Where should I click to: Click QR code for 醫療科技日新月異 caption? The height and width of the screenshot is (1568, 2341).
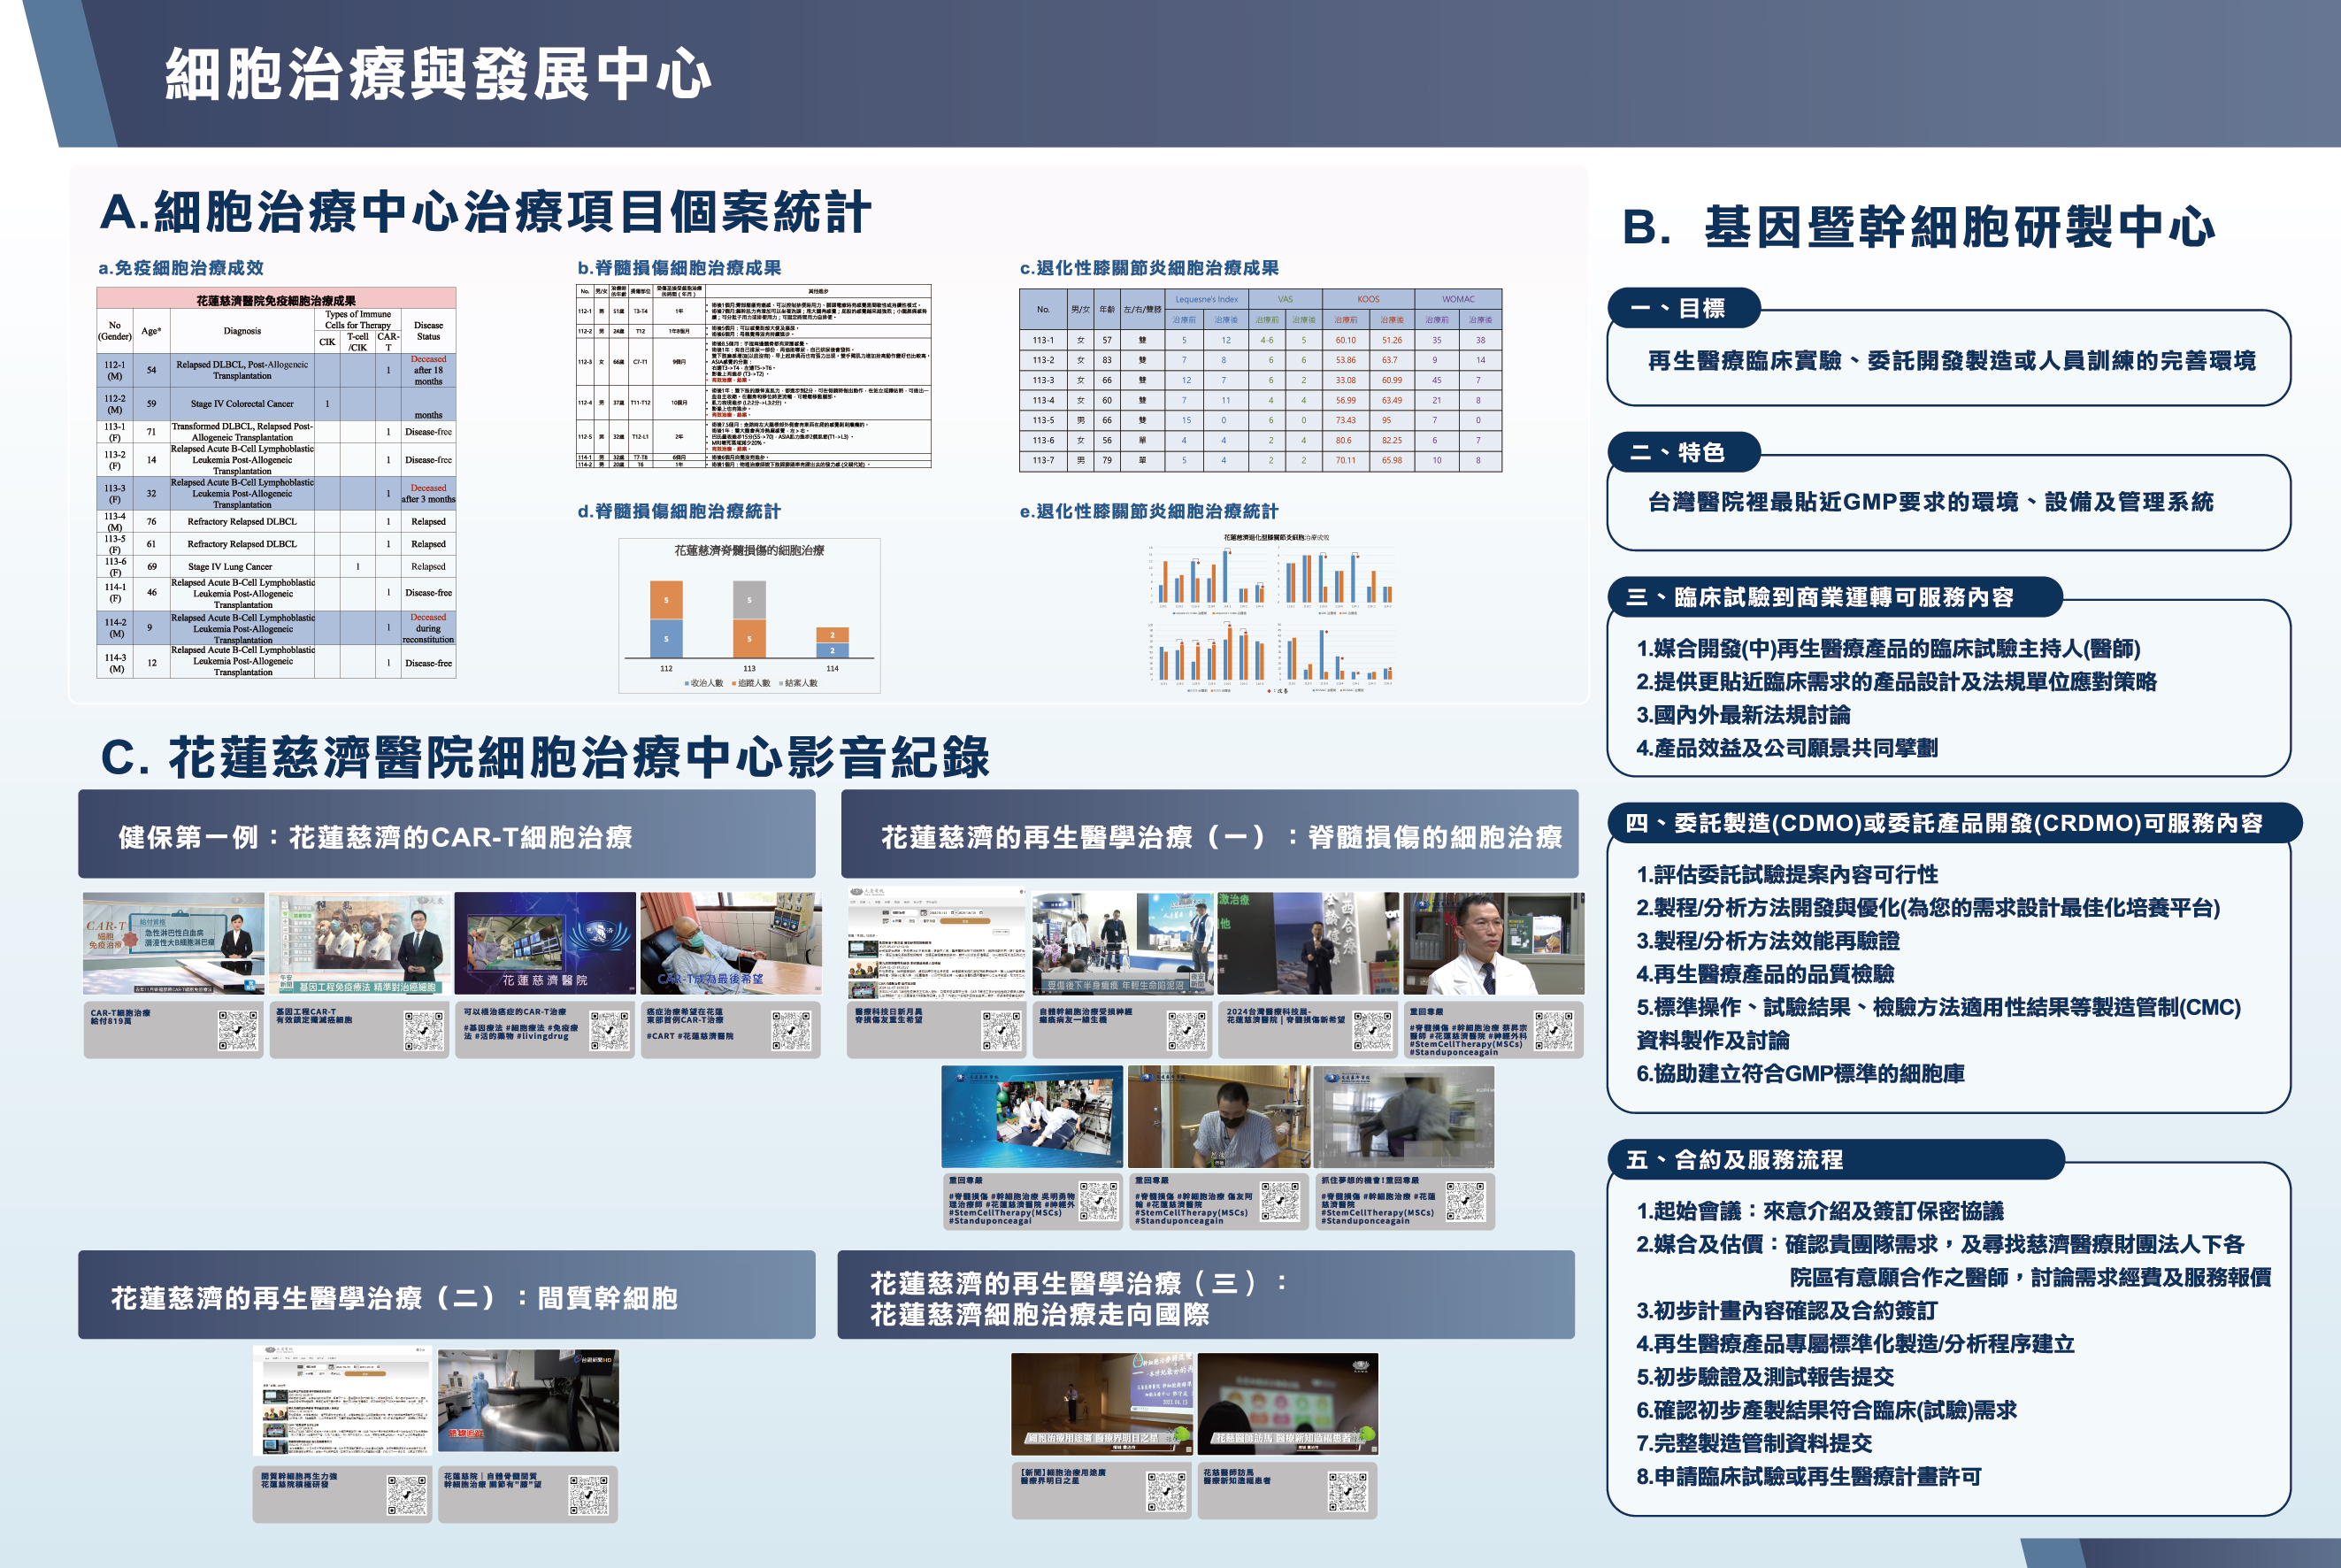point(1002,1030)
